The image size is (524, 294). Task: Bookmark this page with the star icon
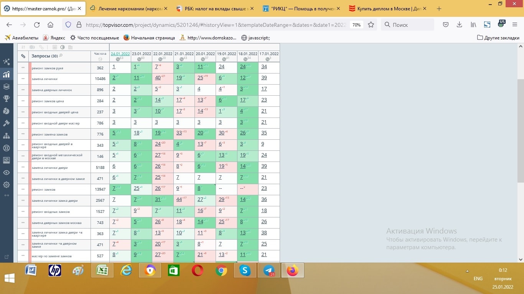click(371, 24)
